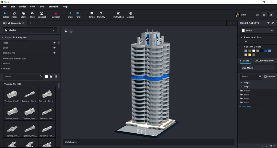Image resolution: width=277 pixels, height=148 pixels.
Task: Open the Render tool
Action: [x=92, y=15]
